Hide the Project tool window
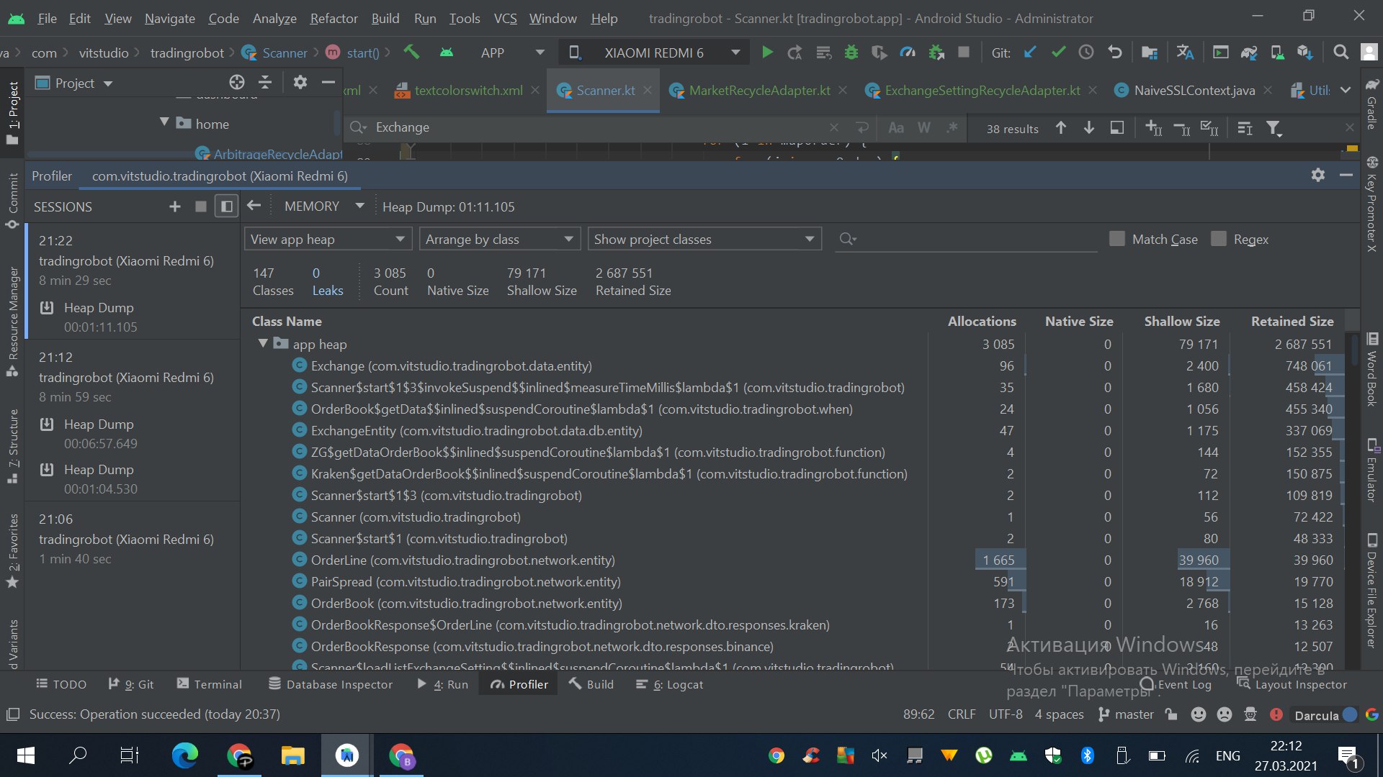 pyautogui.click(x=328, y=83)
